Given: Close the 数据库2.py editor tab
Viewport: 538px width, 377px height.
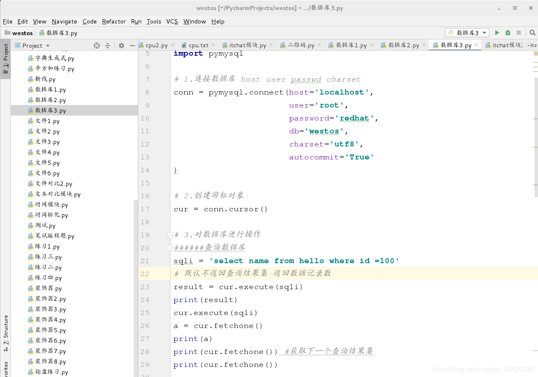Looking at the screenshot, I should point(424,45).
